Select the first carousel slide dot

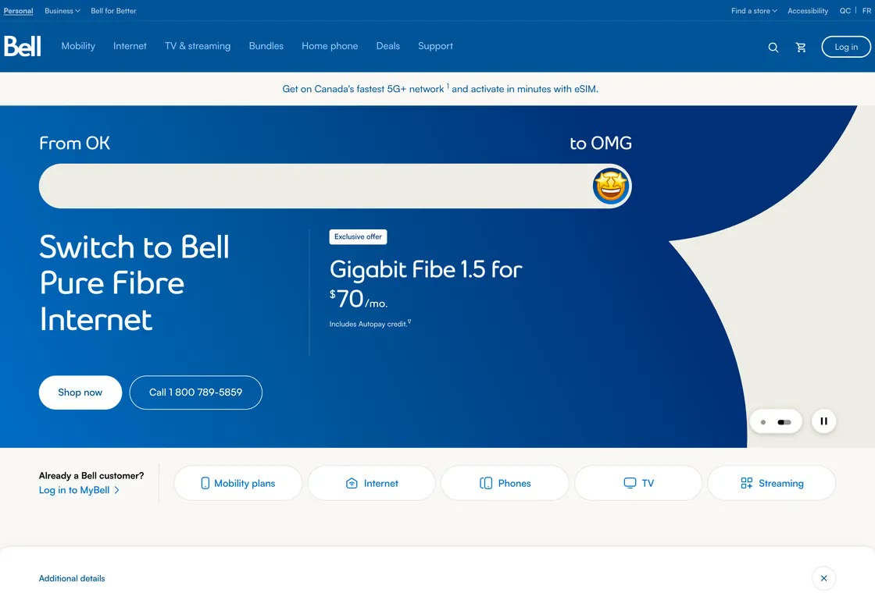763,422
